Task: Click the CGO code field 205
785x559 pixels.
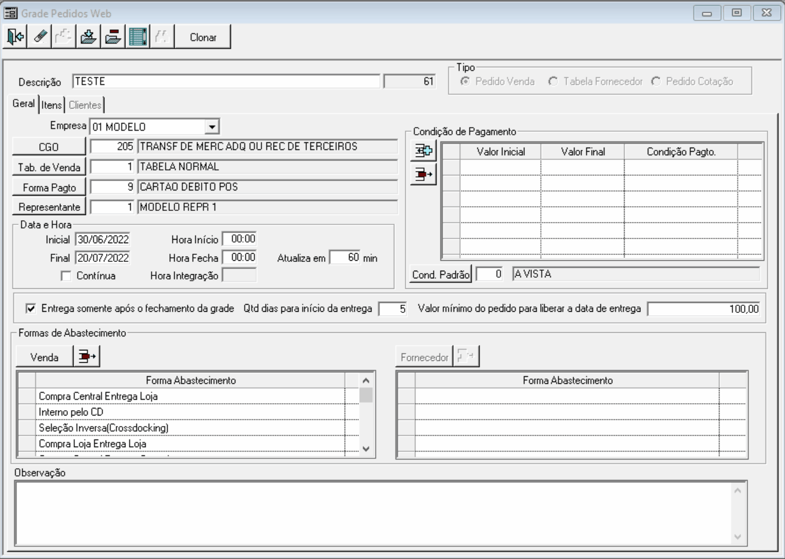Action: point(112,146)
